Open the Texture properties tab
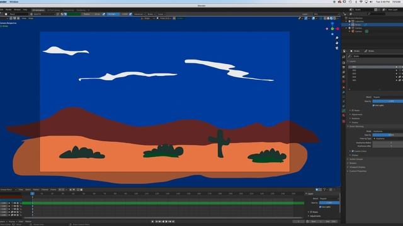 344,121
